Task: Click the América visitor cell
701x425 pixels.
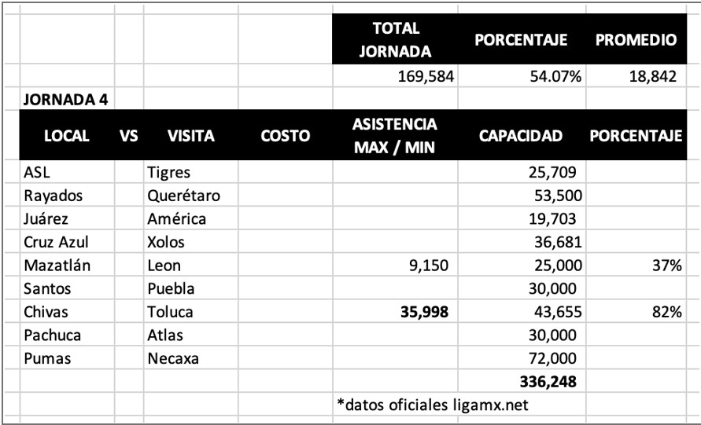Action: click(191, 218)
